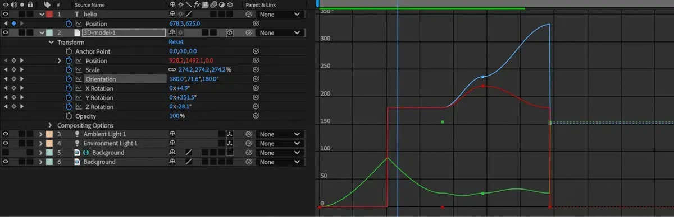Include Z Rotation in graph editor set
This screenshot has height=217, width=674.
(79, 107)
